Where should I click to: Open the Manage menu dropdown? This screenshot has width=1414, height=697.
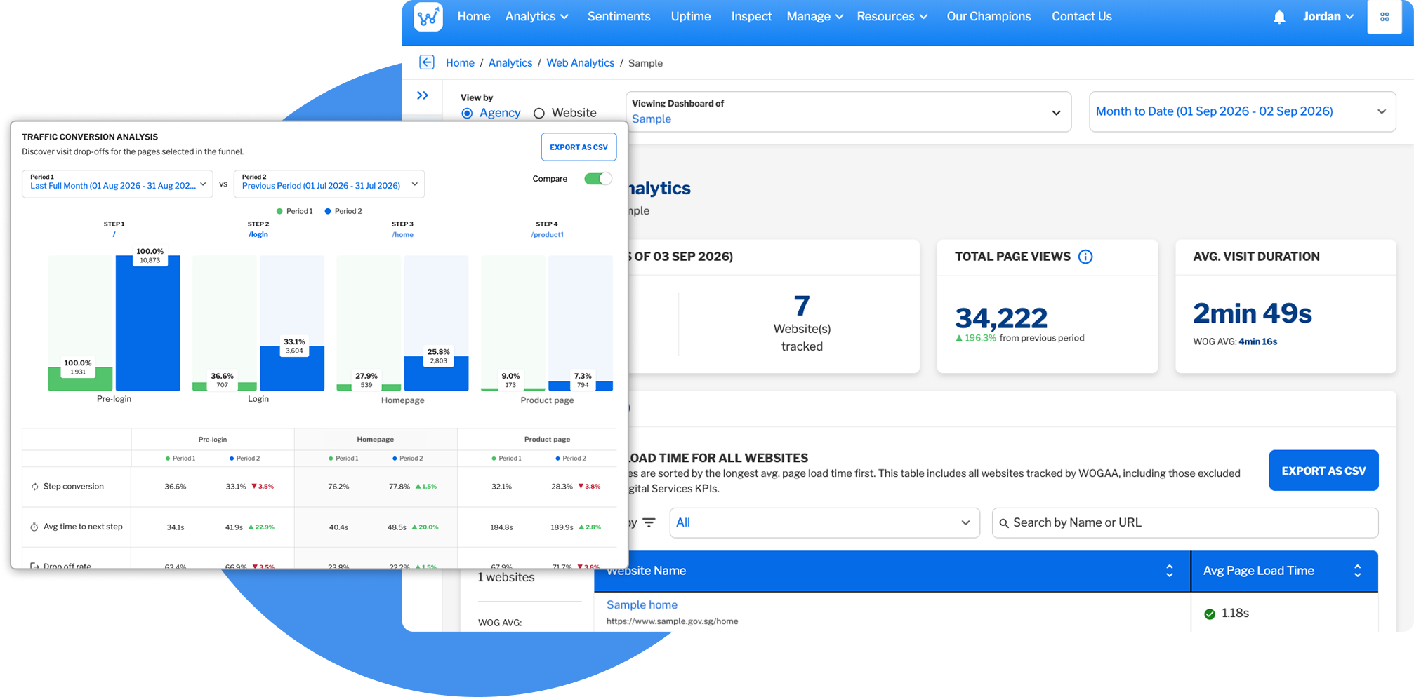(x=814, y=16)
